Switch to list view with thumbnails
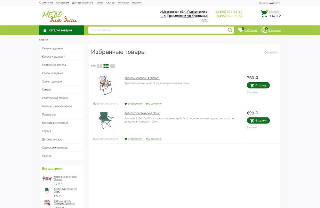The width and height of the screenshot is (320, 208). (x=106, y=66)
